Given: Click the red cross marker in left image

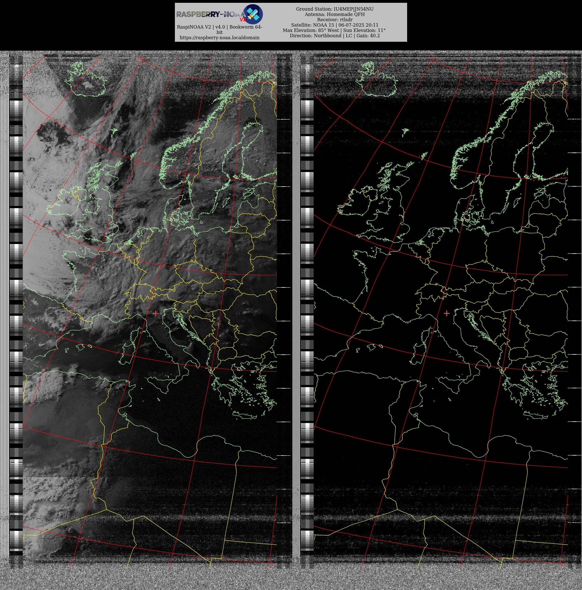Looking at the screenshot, I should 156,313.
